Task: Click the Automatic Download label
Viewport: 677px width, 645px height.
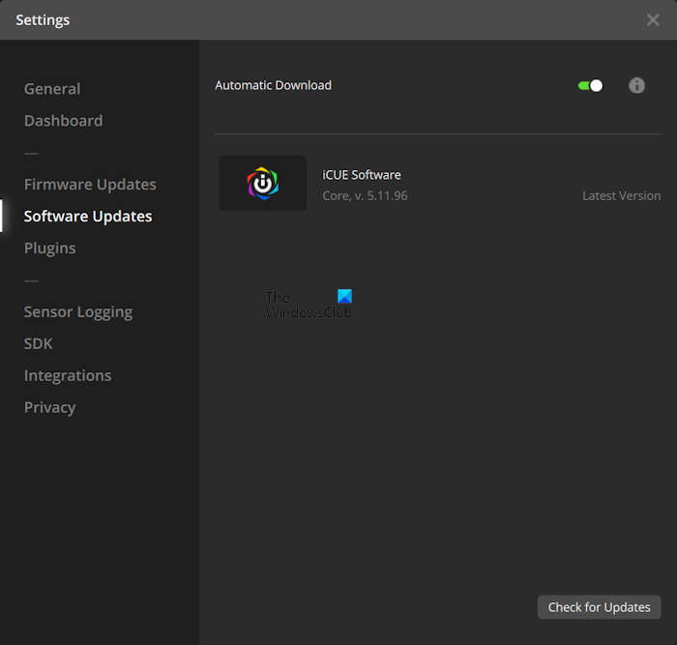Action: click(x=273, y=85)
